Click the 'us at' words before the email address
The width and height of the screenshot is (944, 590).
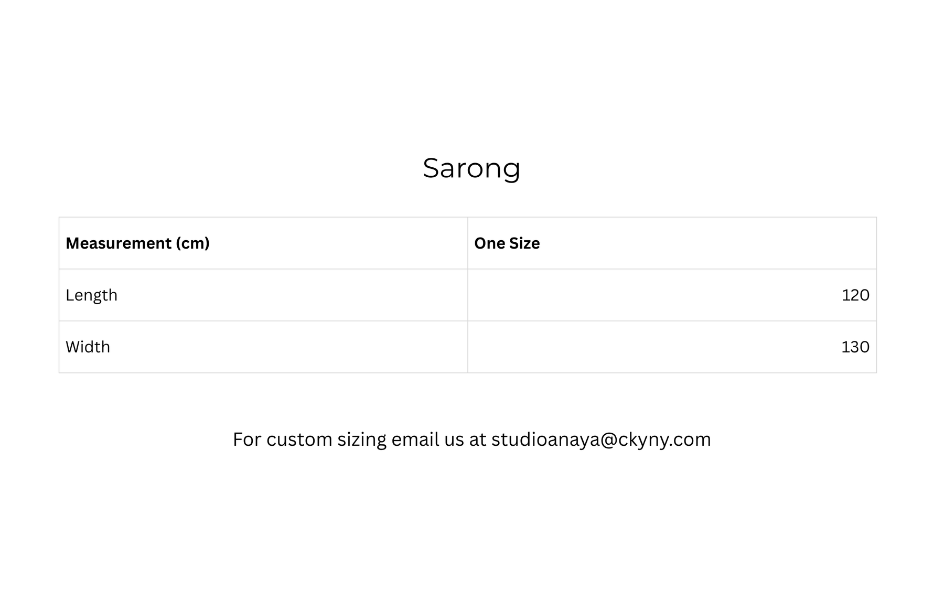click(x=466, y=439)
